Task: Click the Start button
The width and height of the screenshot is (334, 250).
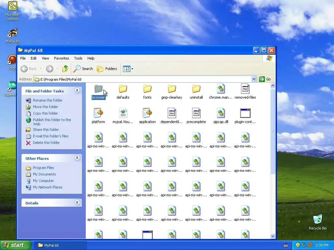Action: tap(16, 245)
